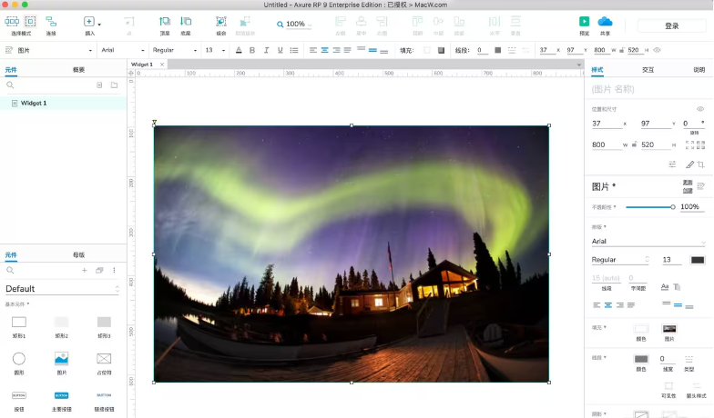Open the Arial font dropdown in toolbar
Screen dimensions: 714x418
click(x=121, y=50)
